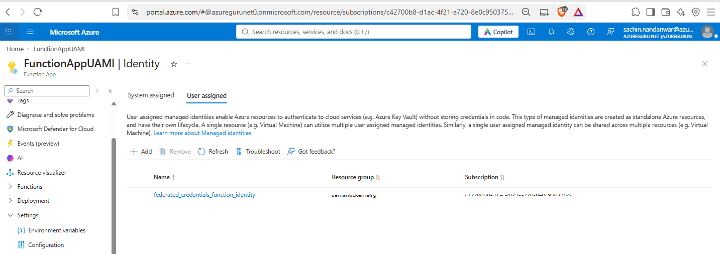
Task: Click the zoom magnifier icon in address bar
Action: (526, 12)
